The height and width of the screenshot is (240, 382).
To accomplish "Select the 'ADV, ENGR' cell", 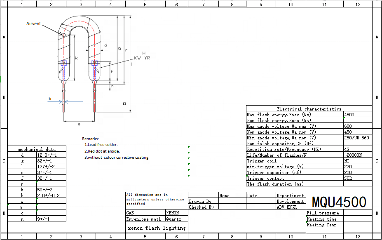I will click(x=291, y=207).
